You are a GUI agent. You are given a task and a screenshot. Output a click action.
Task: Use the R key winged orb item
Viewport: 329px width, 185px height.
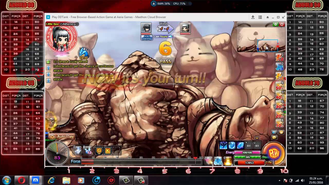point(87,150)
